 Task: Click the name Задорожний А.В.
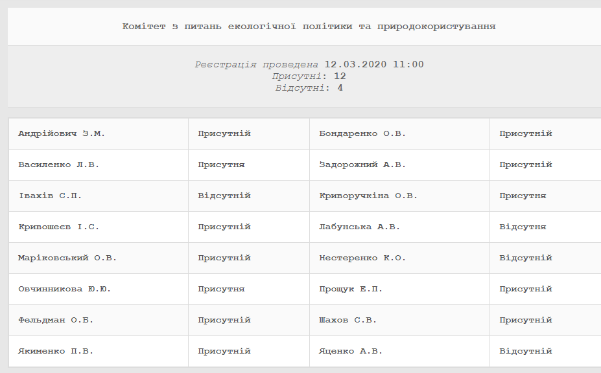362,164
